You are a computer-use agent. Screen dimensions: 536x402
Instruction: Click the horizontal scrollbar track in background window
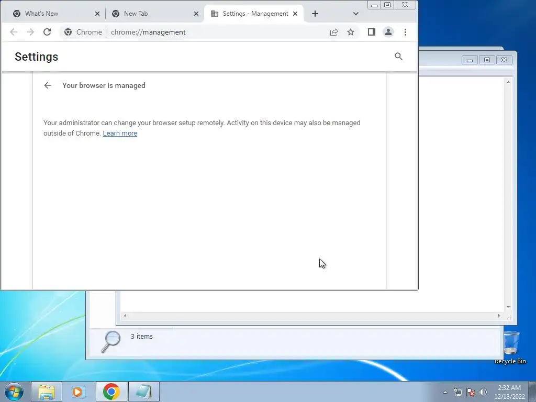[312, 316]
